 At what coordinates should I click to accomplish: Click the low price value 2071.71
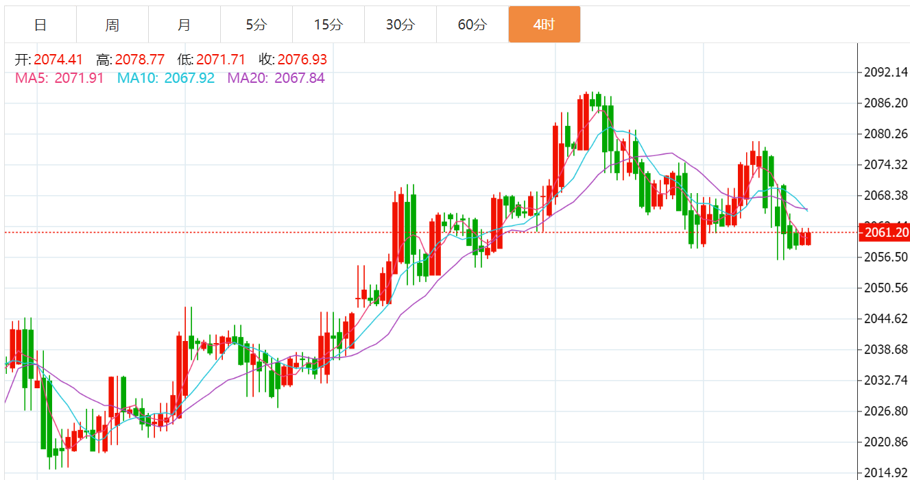point(221,60)
